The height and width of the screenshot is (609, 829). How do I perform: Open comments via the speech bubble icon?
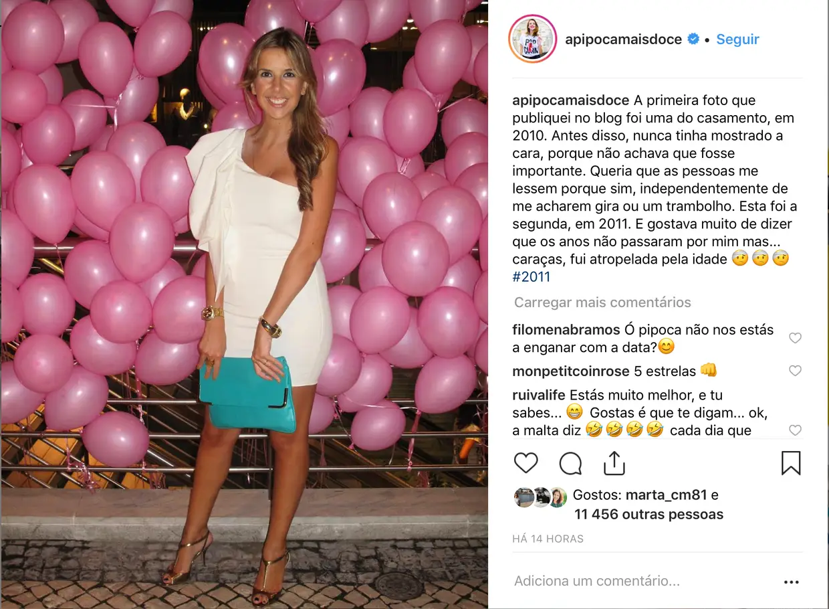(x=570, y=463)
